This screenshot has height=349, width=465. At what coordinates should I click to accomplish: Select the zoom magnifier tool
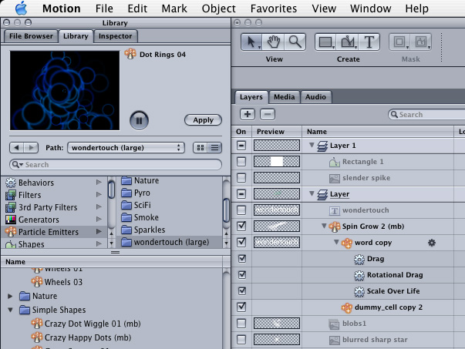[295, 42]
